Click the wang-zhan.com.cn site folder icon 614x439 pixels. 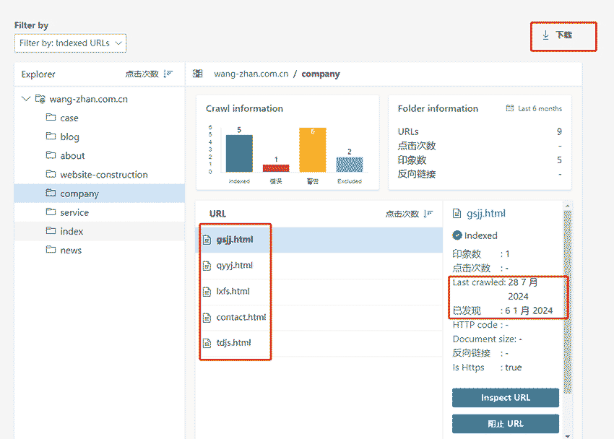40,99
